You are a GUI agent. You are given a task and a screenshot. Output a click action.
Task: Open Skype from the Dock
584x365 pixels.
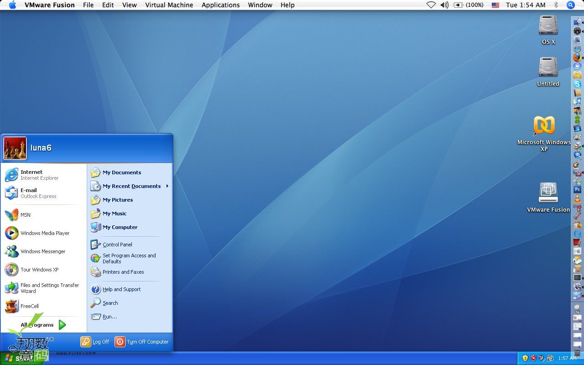577,84
